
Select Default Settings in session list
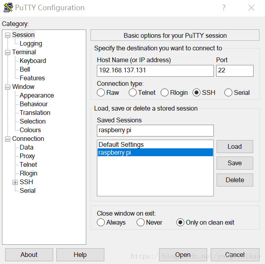click(155, 144)
